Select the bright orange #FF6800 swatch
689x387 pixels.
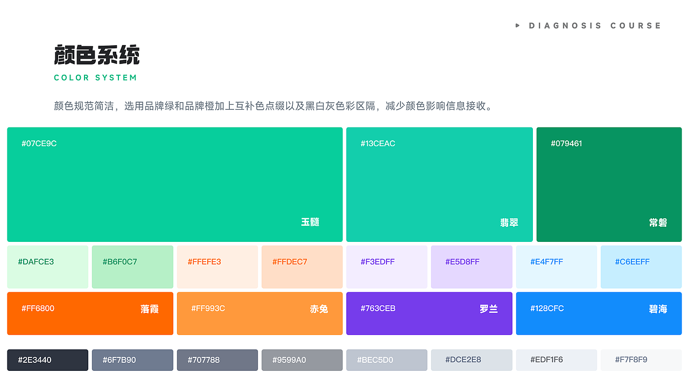(90, 313)
